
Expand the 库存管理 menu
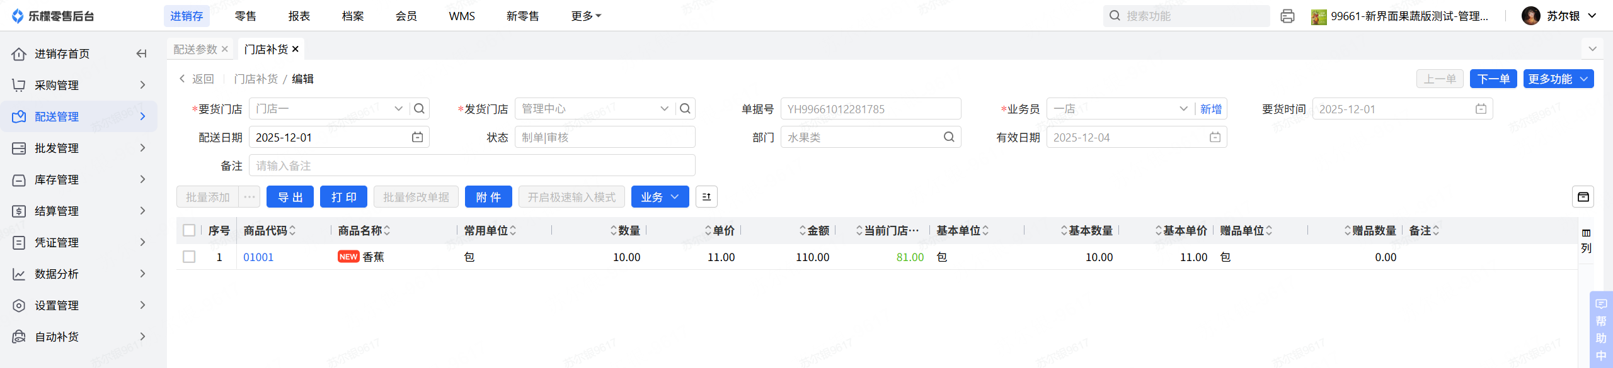[x=142, y=179]
